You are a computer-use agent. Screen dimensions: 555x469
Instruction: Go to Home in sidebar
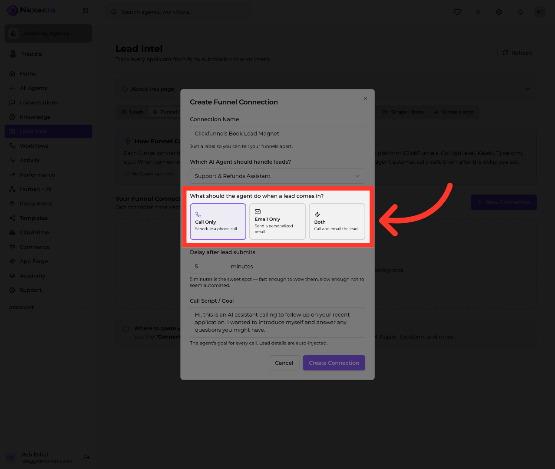[48, 74]
